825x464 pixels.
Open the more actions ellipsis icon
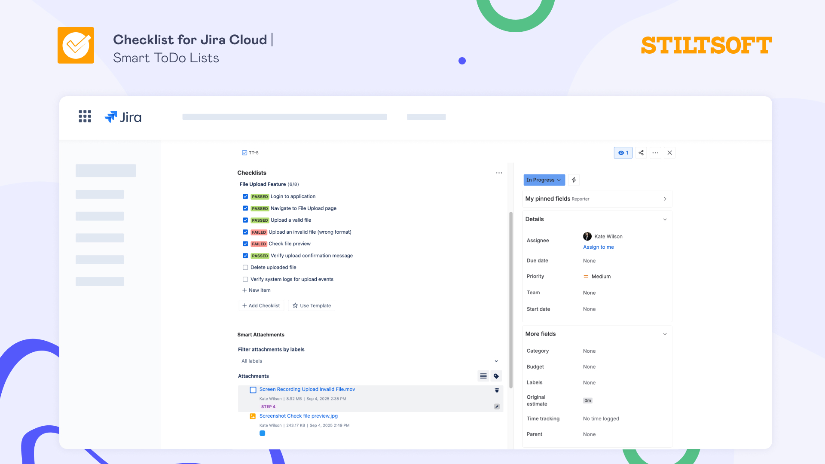coord(655,153)
